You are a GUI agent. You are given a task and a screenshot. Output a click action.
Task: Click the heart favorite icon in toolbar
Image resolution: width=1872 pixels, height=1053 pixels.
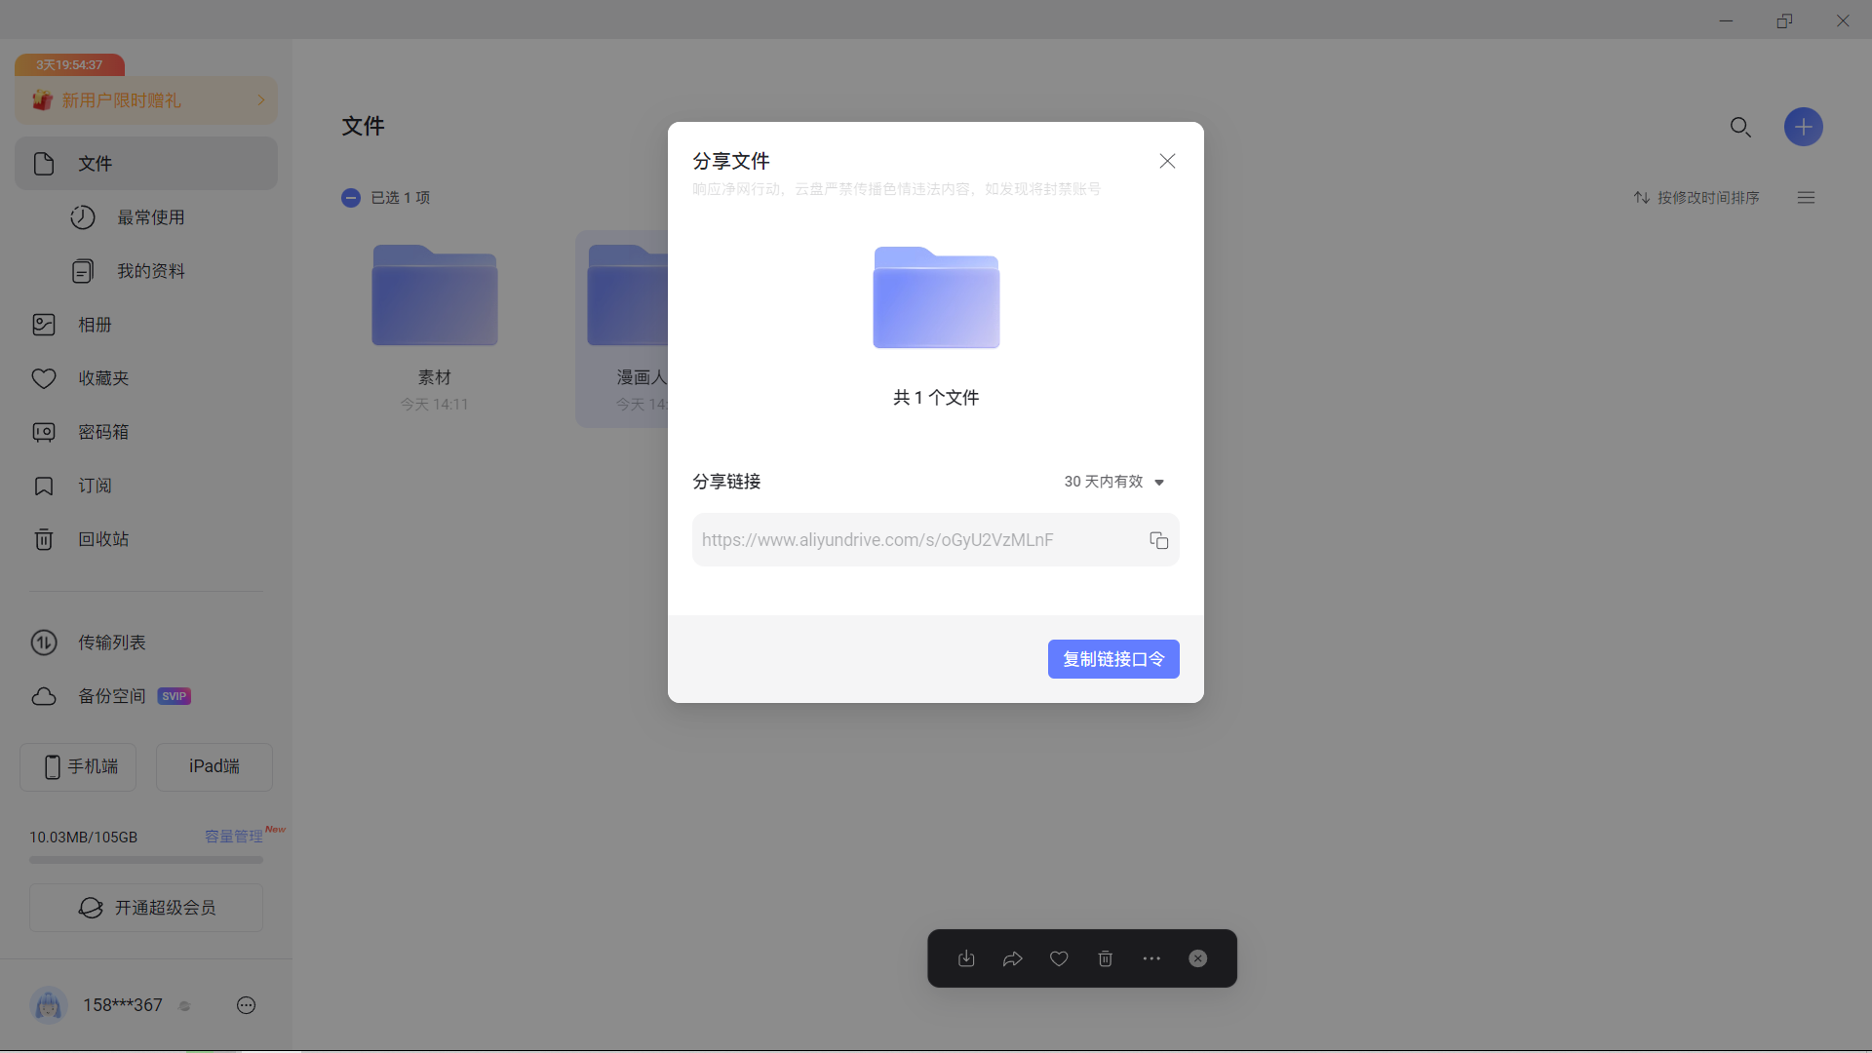tap(1059, 958)
